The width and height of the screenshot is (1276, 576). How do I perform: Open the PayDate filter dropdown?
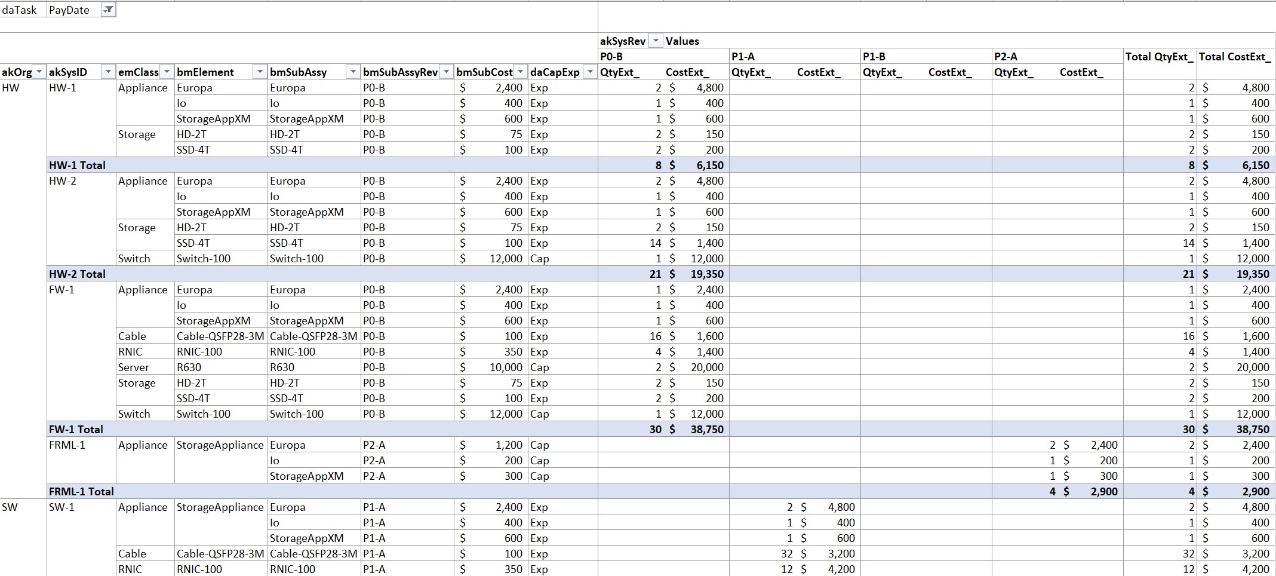[108, 10]
